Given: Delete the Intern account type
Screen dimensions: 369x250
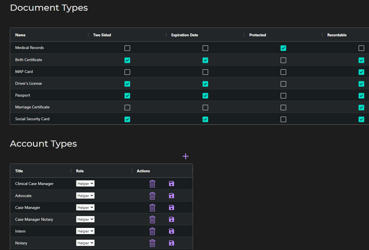Looking at the screenshot, I should point(152,231).
